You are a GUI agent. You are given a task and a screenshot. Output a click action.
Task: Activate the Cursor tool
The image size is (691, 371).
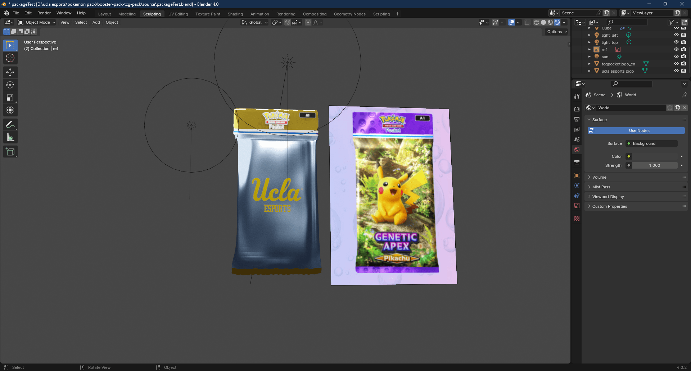pos(10,58)
